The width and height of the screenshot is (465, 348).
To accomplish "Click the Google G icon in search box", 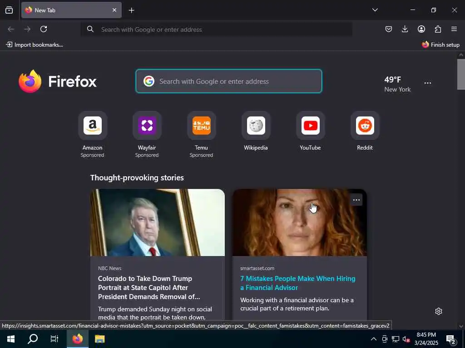I will click(149, 81).
